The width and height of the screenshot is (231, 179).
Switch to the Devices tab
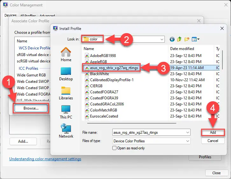click(10, 15)
